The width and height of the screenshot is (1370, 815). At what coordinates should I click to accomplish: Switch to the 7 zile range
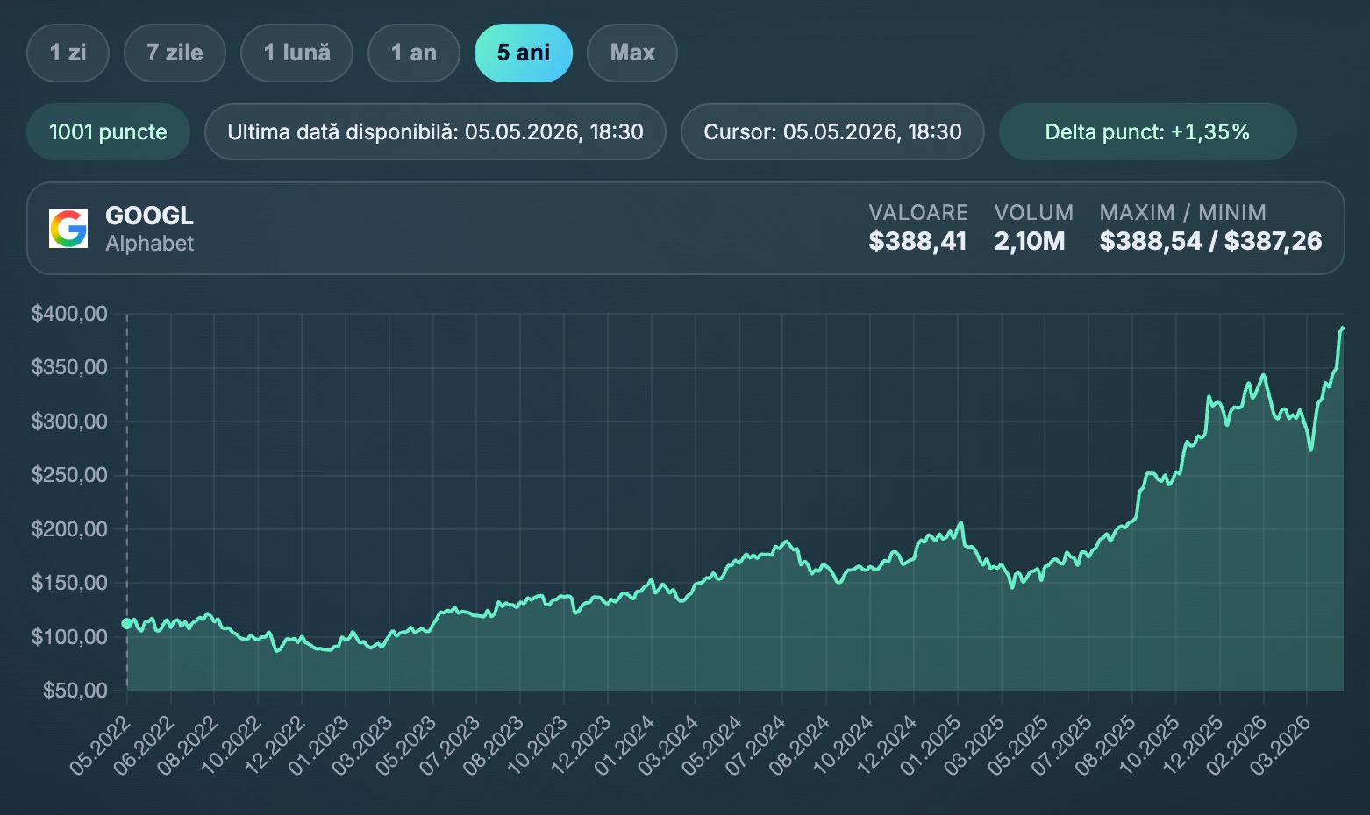click(x=175, y=53)
